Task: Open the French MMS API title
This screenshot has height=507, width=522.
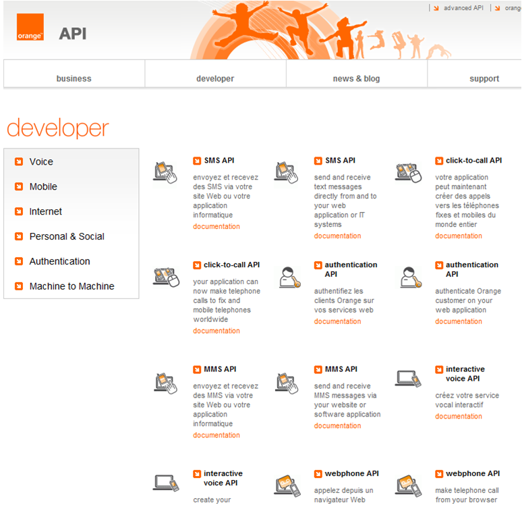Action: click(220, 369)
